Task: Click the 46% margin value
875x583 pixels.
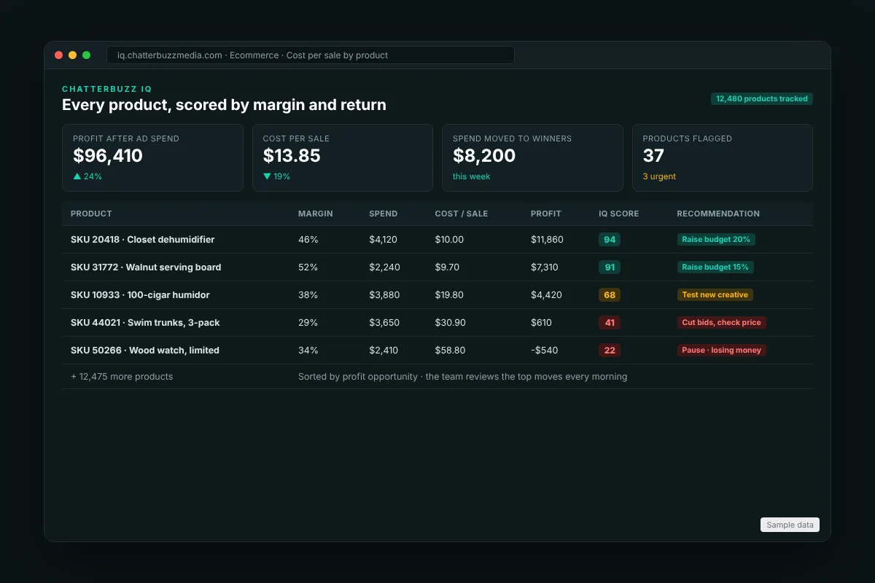Action: coord(308,240)
